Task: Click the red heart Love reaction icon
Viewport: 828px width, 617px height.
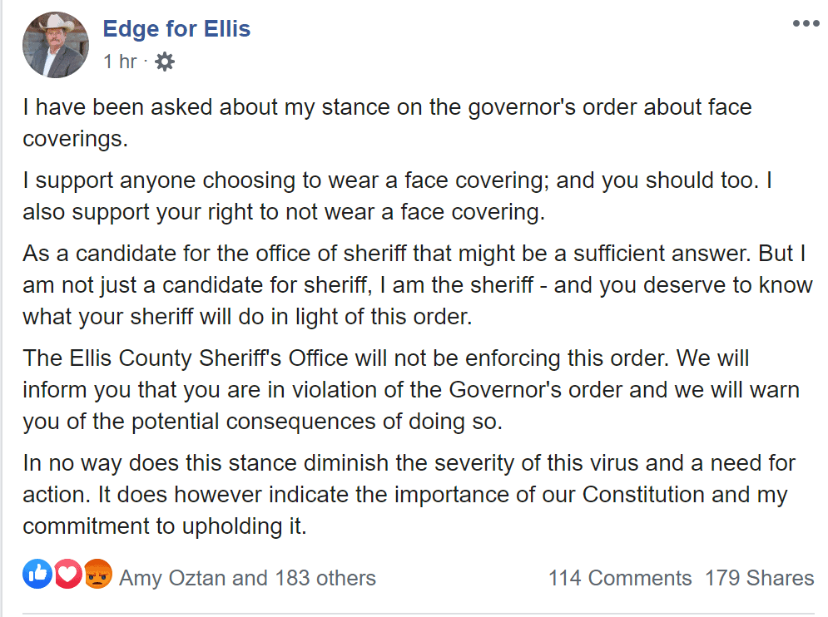Action: [x=67, y=574]
